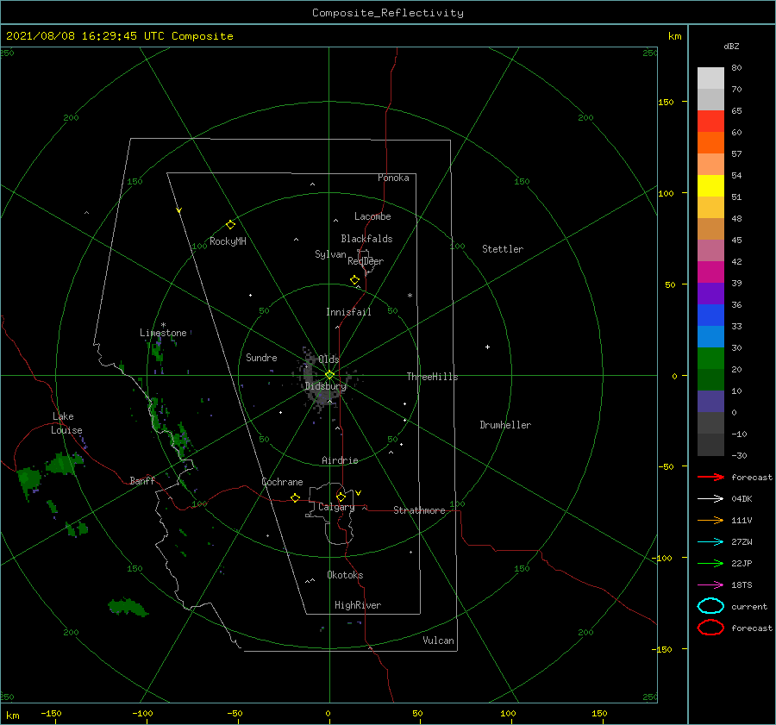The width and height of the screenshot is (776, 725).
Task: Click the Cochrane label
Action: 282,482
